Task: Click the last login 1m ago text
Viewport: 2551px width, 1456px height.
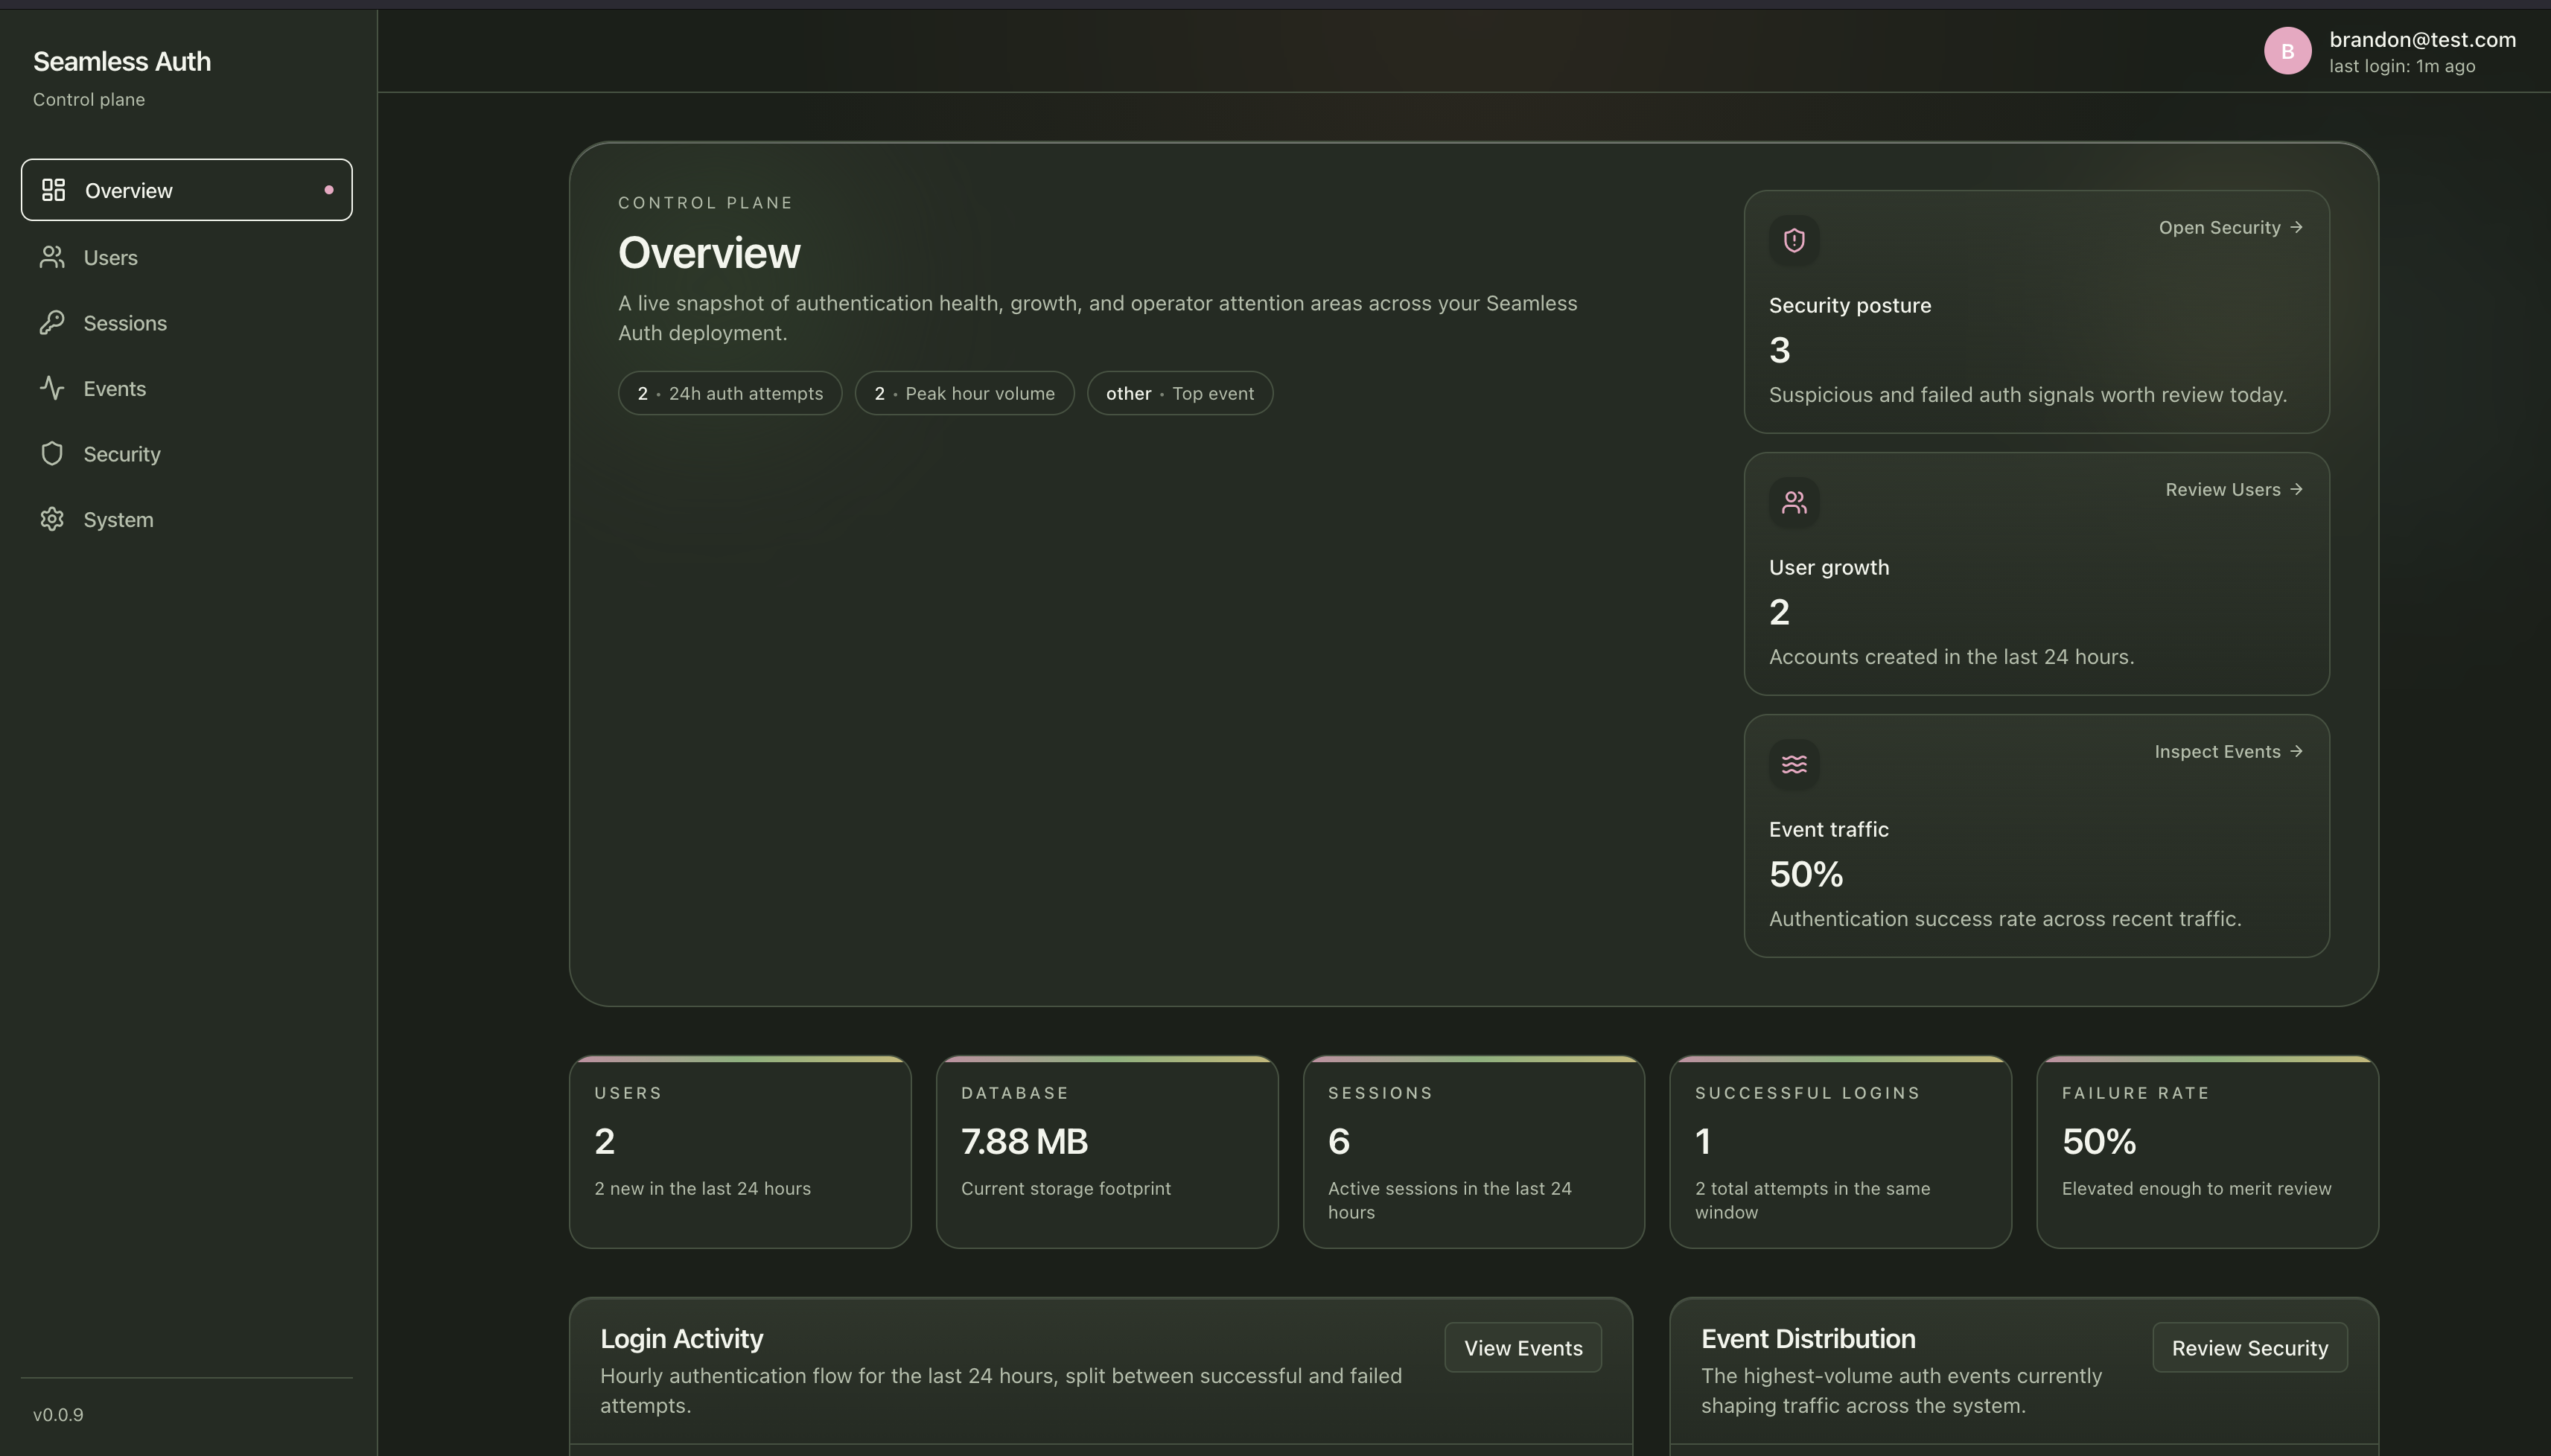Action: tap(2402, 66)
